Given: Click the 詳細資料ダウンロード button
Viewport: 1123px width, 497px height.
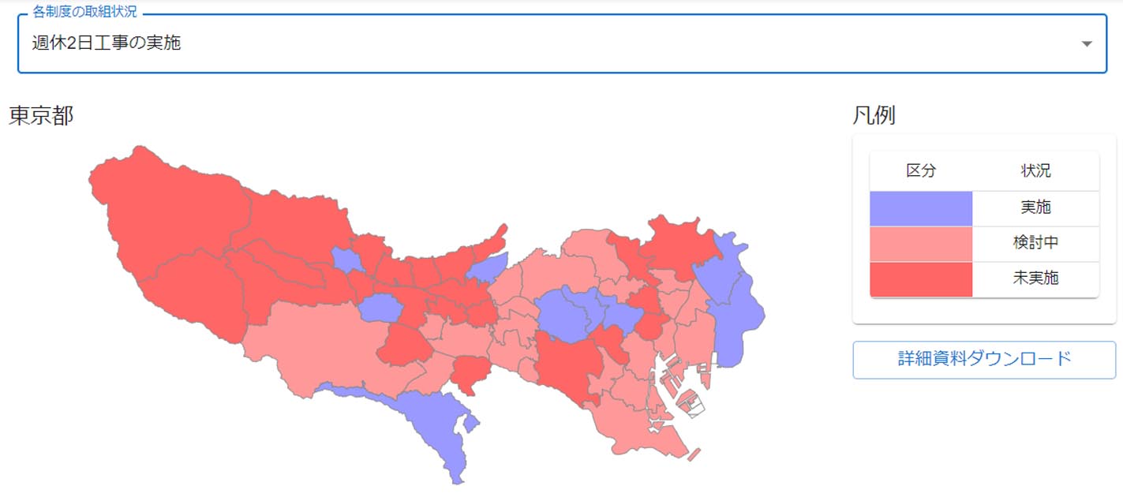Looking at the screenshot, I should tap(984, 360).
